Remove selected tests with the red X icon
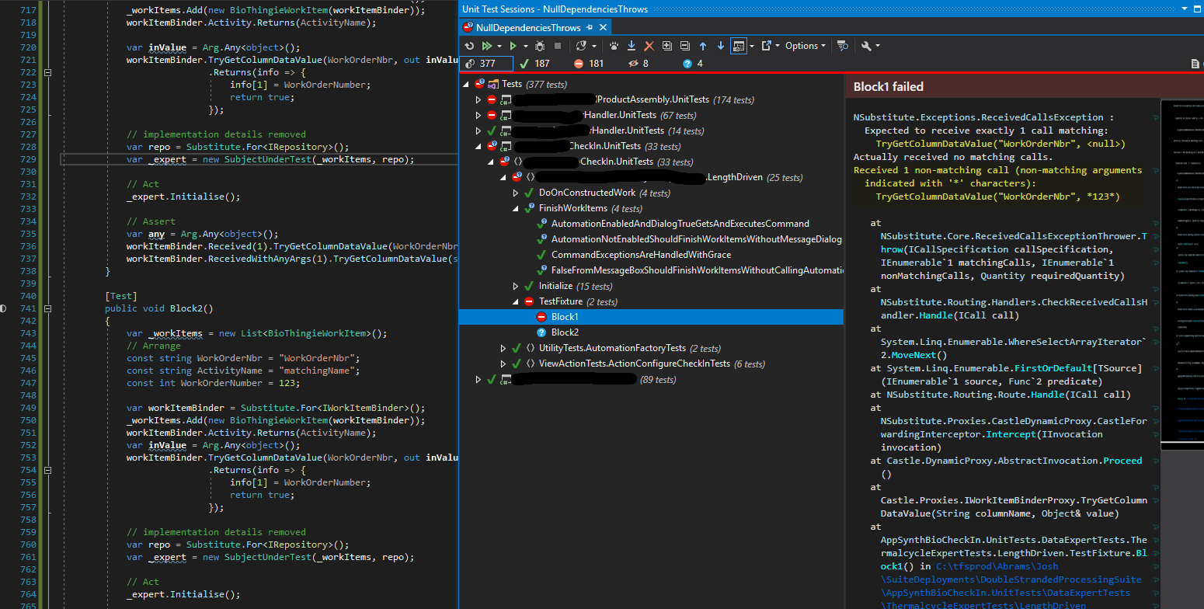 pyautogui.click(x=649, y=45)
